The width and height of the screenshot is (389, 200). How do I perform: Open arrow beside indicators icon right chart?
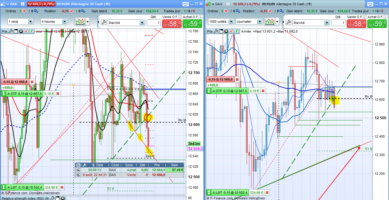tap(278, 22)
